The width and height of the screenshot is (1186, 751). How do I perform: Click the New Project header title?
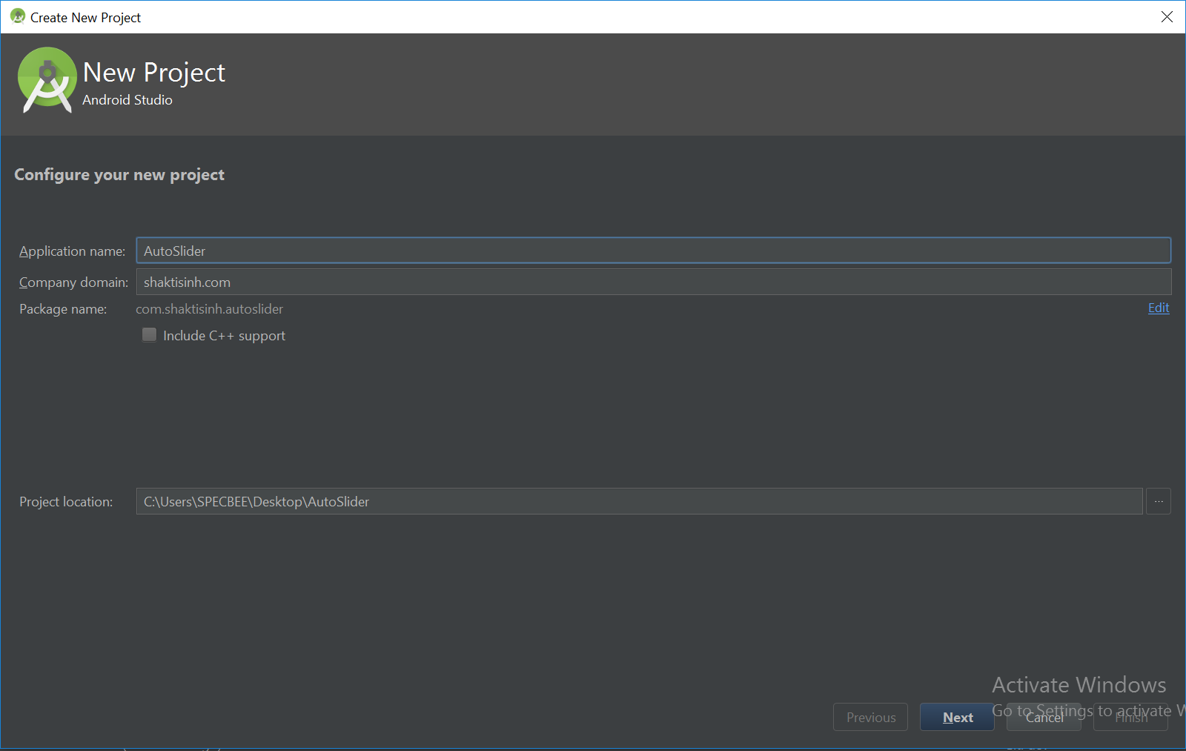[154, 73]
